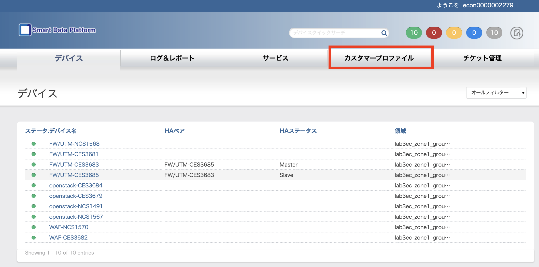Sort by HAステータス column header
This screenshot has height=267, width=539.
(x=298, y=131)
